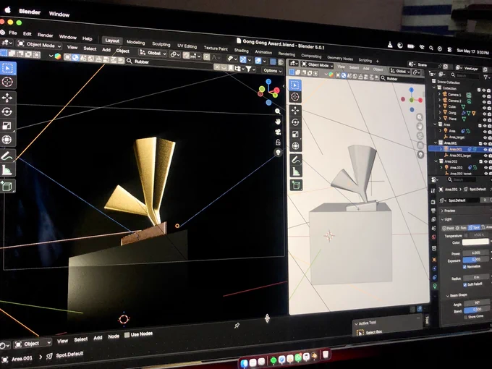
Task: Switch to the Modeling workspace tab
Action: (135, 43)
